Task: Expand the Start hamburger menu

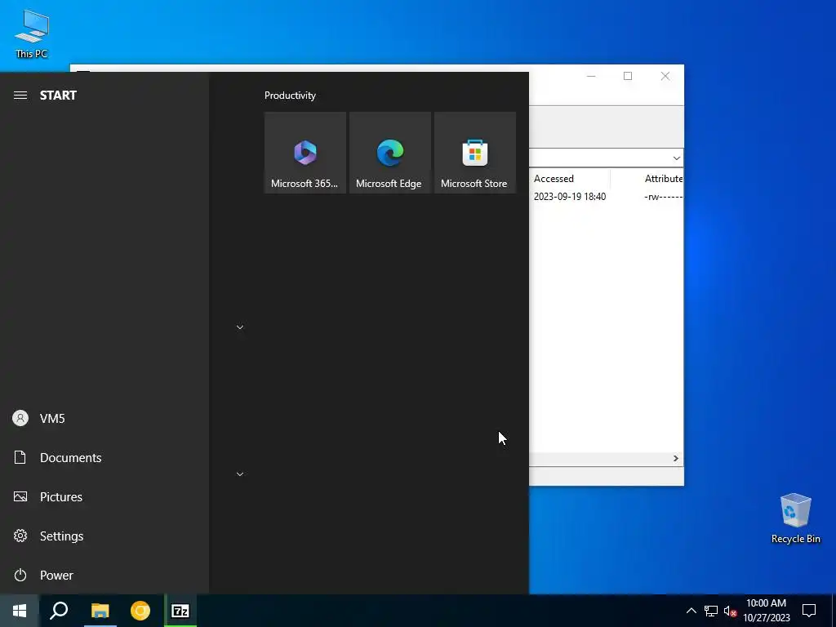Action: 20,95
